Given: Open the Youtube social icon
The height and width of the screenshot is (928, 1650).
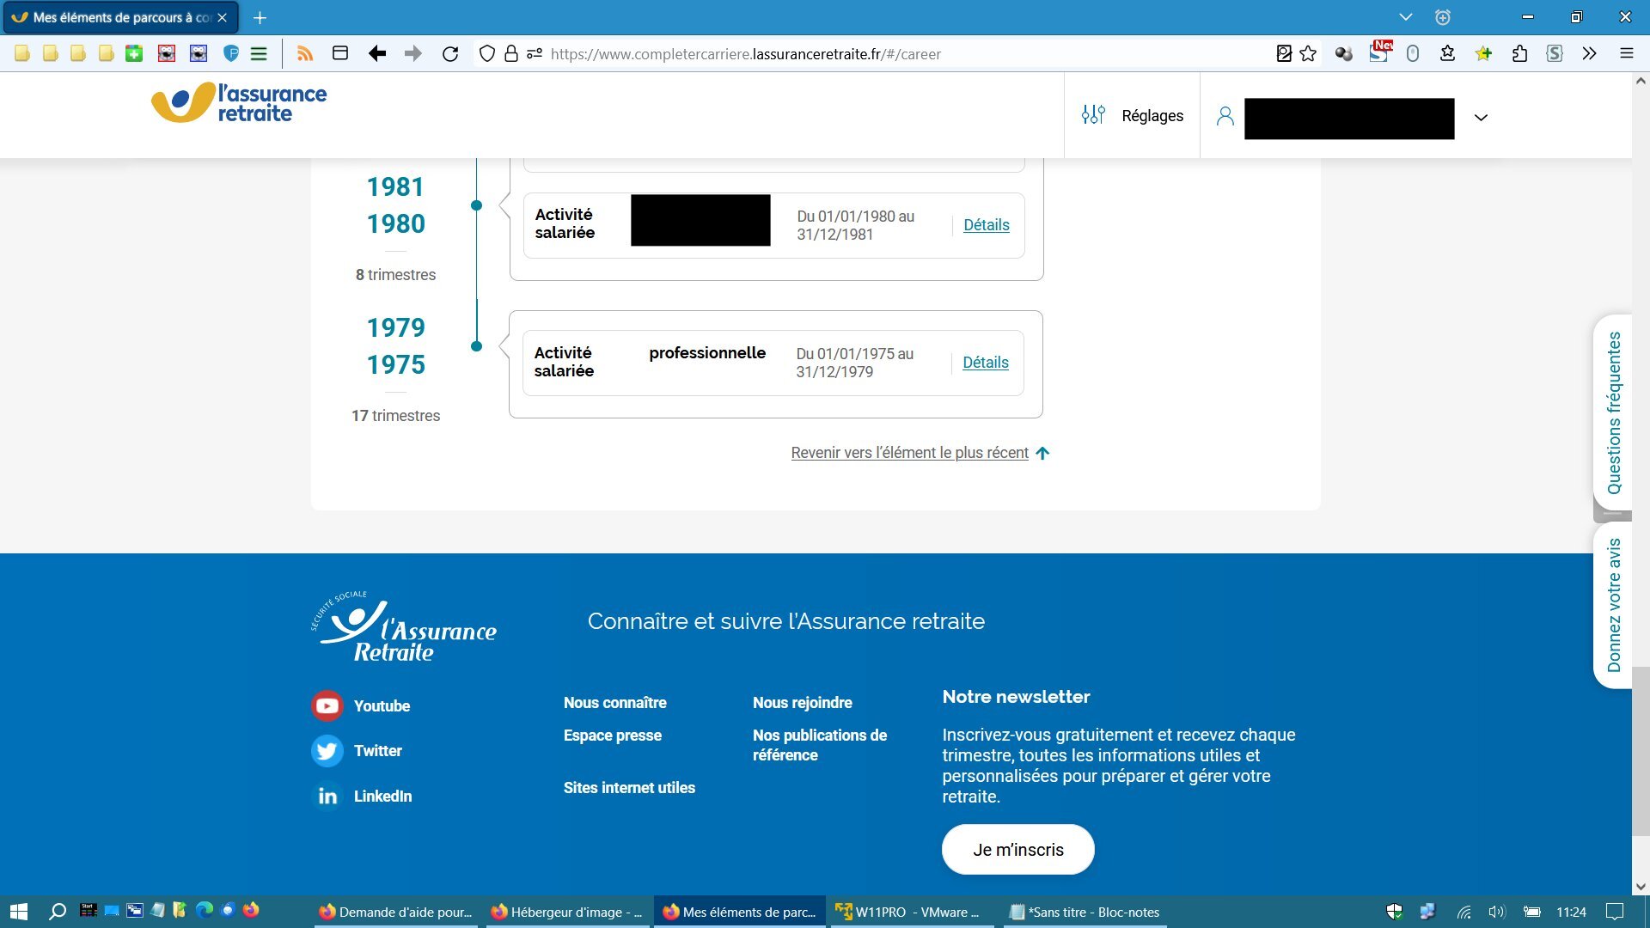Looking at the screenshot, I should point(327,706).
